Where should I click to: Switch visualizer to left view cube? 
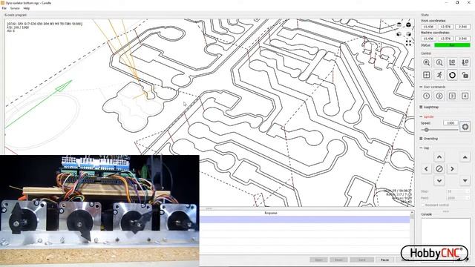408,34
